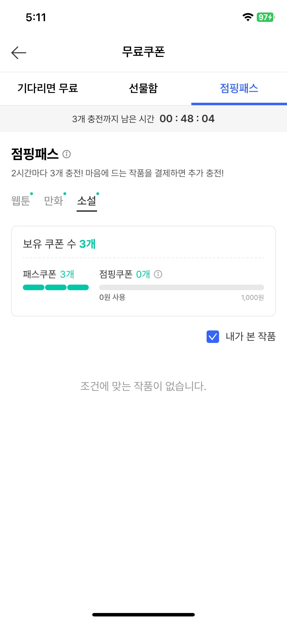Uncheck the 내가 본 작품 checkbox

pos(213,337)
